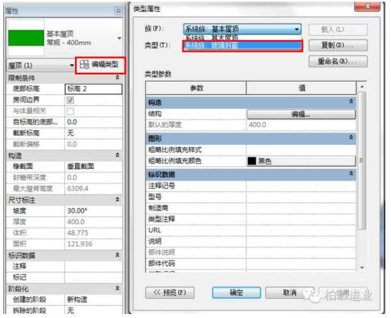Click the 参数 column header
The height and width of the screenshot is (318, 391).
pos(196,88)
